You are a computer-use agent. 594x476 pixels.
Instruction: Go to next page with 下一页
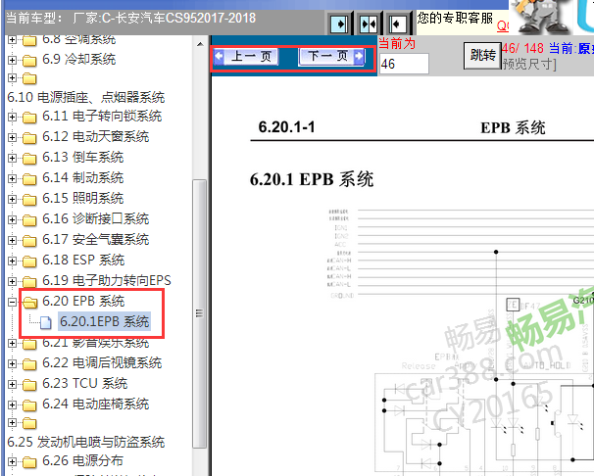[x=331, y=57]
